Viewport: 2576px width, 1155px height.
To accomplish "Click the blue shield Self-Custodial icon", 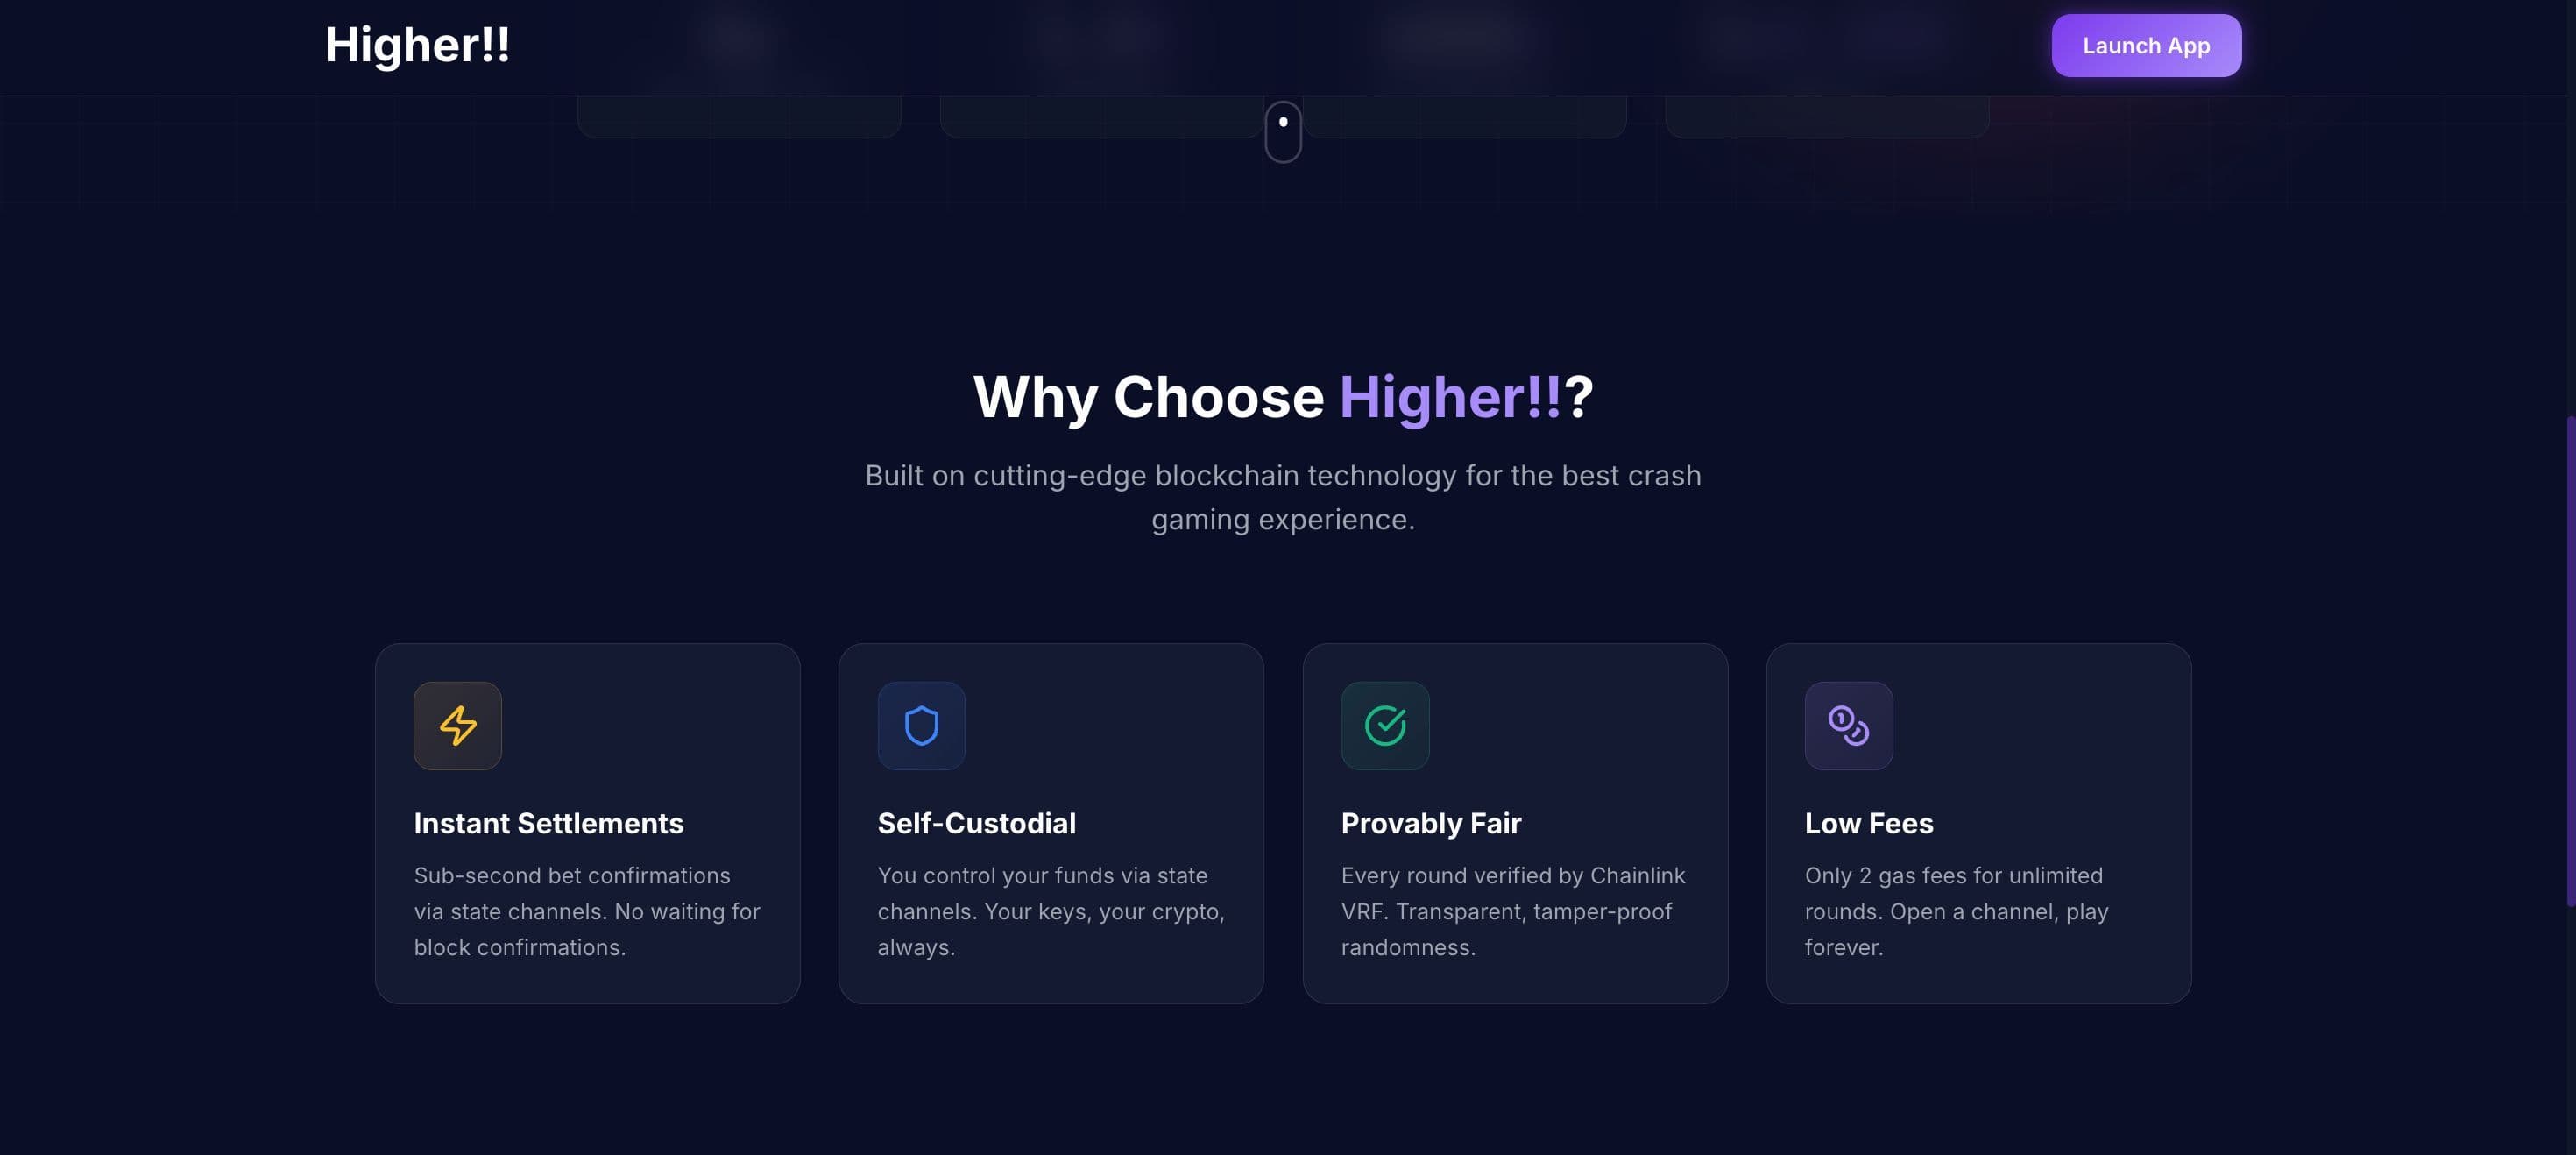I will click(x=921, y=725).
